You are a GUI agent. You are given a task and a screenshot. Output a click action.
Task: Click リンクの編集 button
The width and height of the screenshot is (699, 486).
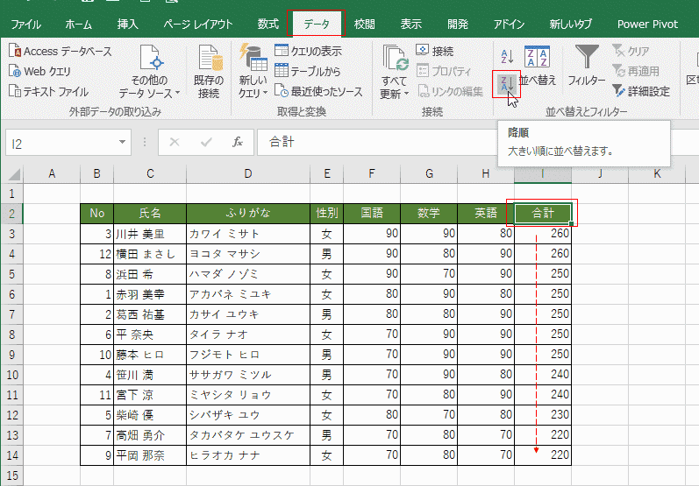pos(450,91)
